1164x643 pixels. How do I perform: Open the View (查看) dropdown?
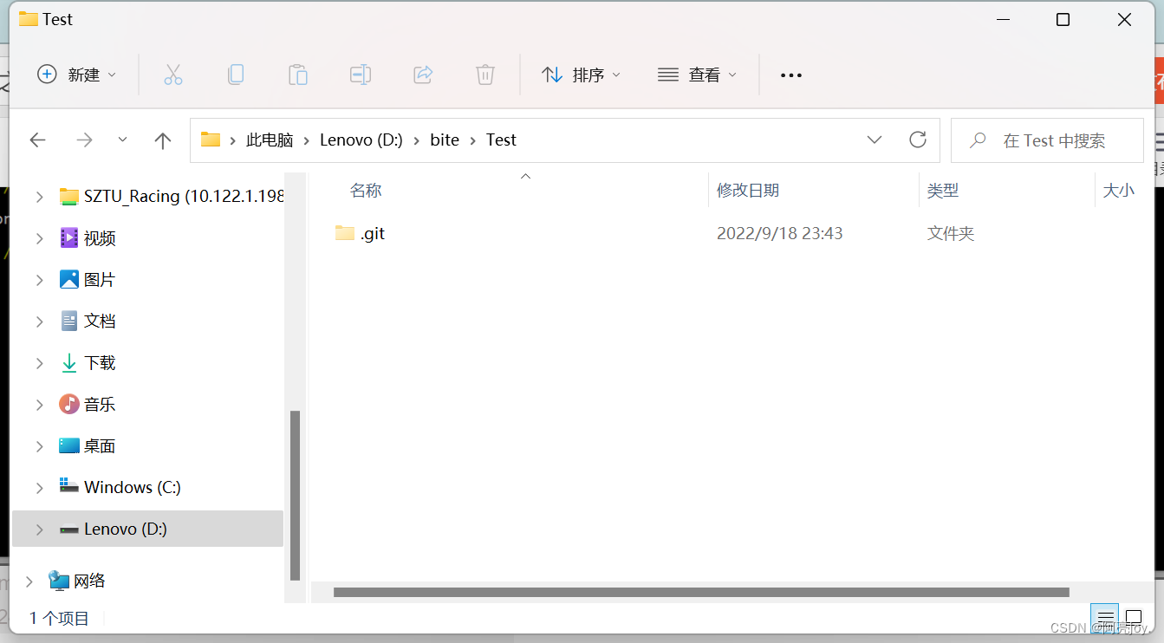[697, 75]
